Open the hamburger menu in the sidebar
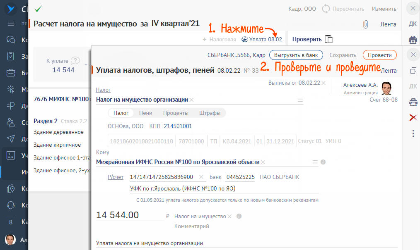Screen dimensions: 420x250 11,24
